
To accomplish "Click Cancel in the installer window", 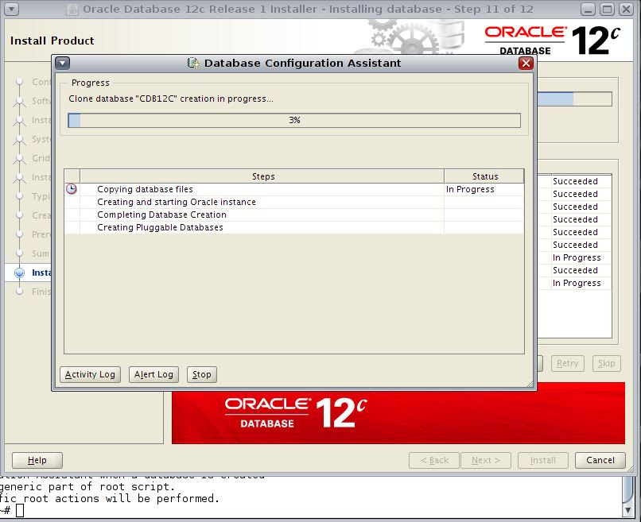I will pyautogui.click(x=600, y=460).
